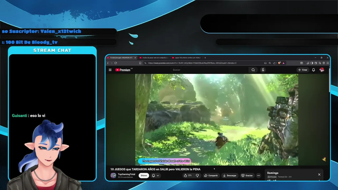Open TopGamingTotal channel name link
Screen dimensions: 338x190
[126, 174]
